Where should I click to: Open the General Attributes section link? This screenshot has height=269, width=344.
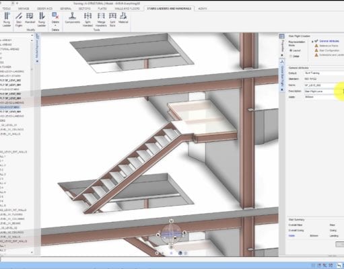tap(329, 41)
